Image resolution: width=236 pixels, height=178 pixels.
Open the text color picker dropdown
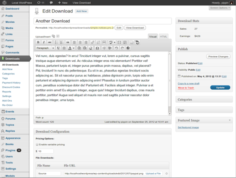(x=73, y=48)
